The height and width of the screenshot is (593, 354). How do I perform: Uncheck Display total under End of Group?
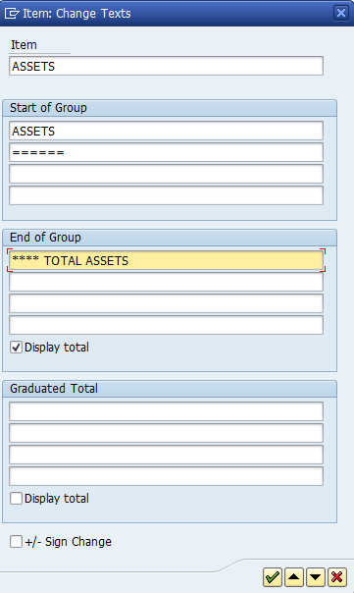[x=16, y=348]
